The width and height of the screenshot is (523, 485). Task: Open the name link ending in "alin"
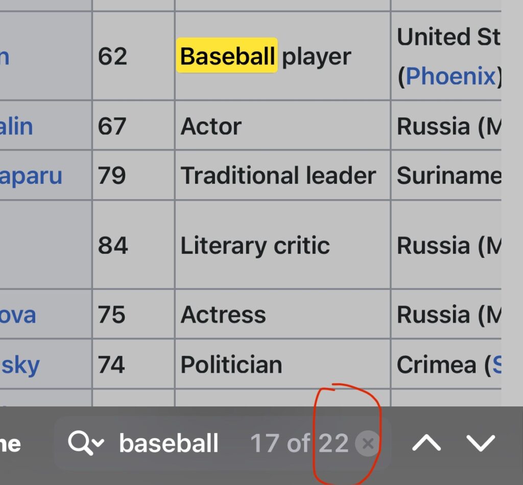(16, 126)
